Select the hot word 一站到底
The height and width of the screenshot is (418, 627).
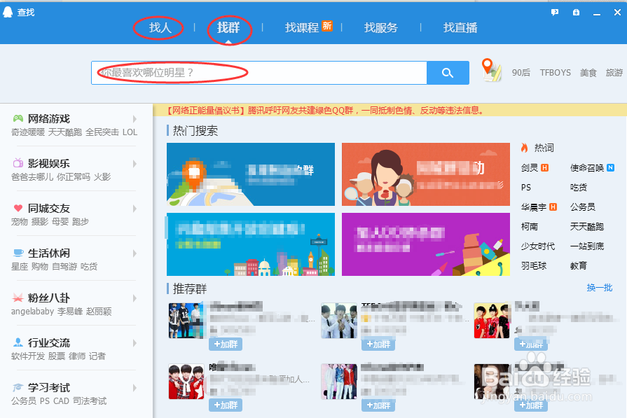[587, 246]
